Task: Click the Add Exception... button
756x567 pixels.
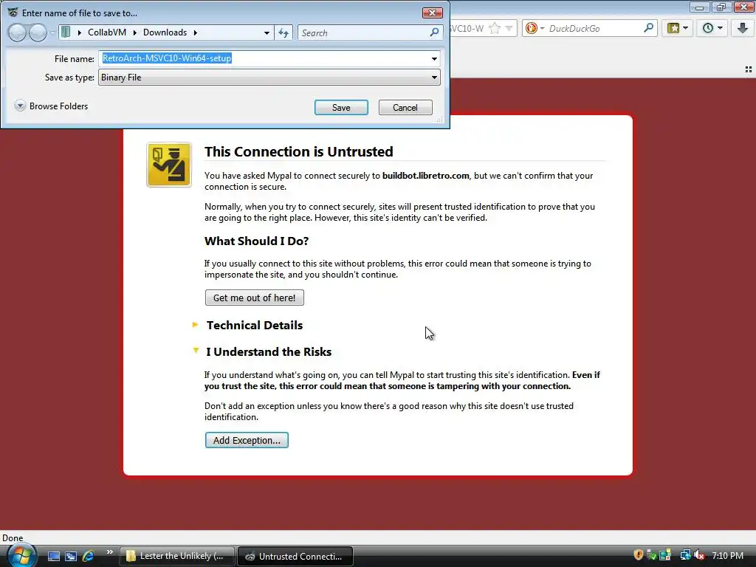Action: tap(247, 440)
